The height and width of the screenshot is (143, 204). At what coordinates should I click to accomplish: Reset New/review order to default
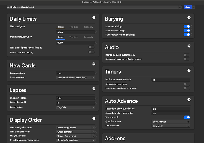96,136
